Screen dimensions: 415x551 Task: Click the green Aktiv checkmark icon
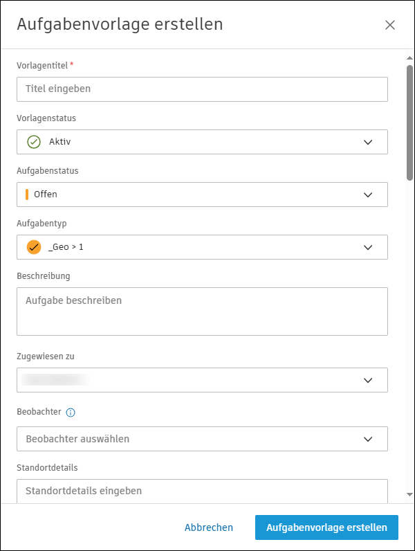(x=34, y=142)
